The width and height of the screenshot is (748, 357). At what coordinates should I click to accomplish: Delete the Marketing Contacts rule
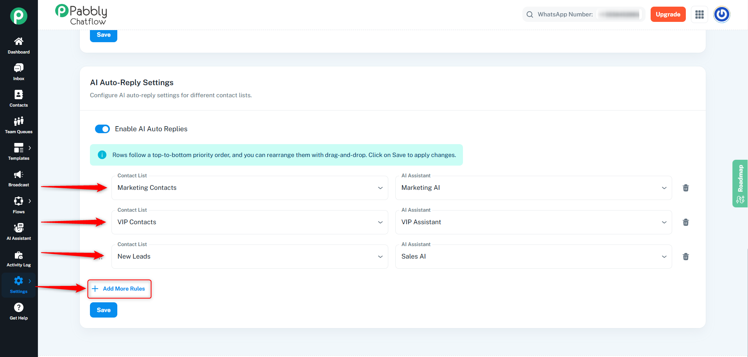685,188
